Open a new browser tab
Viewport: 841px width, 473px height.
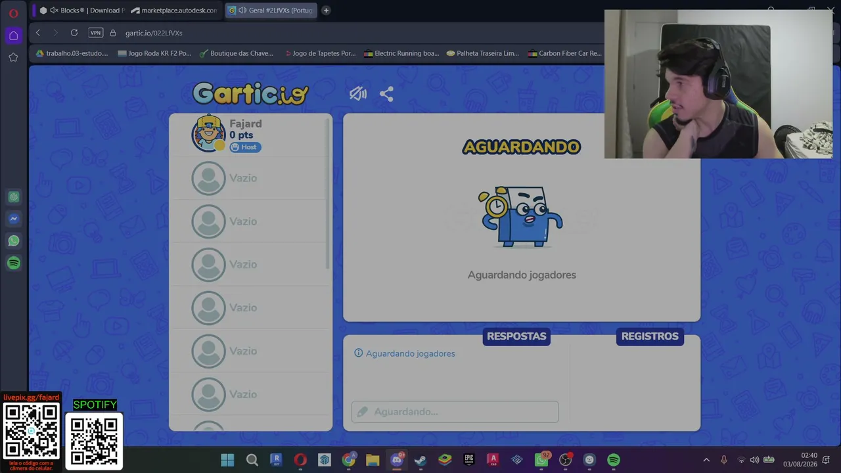(x=326, y=11)
